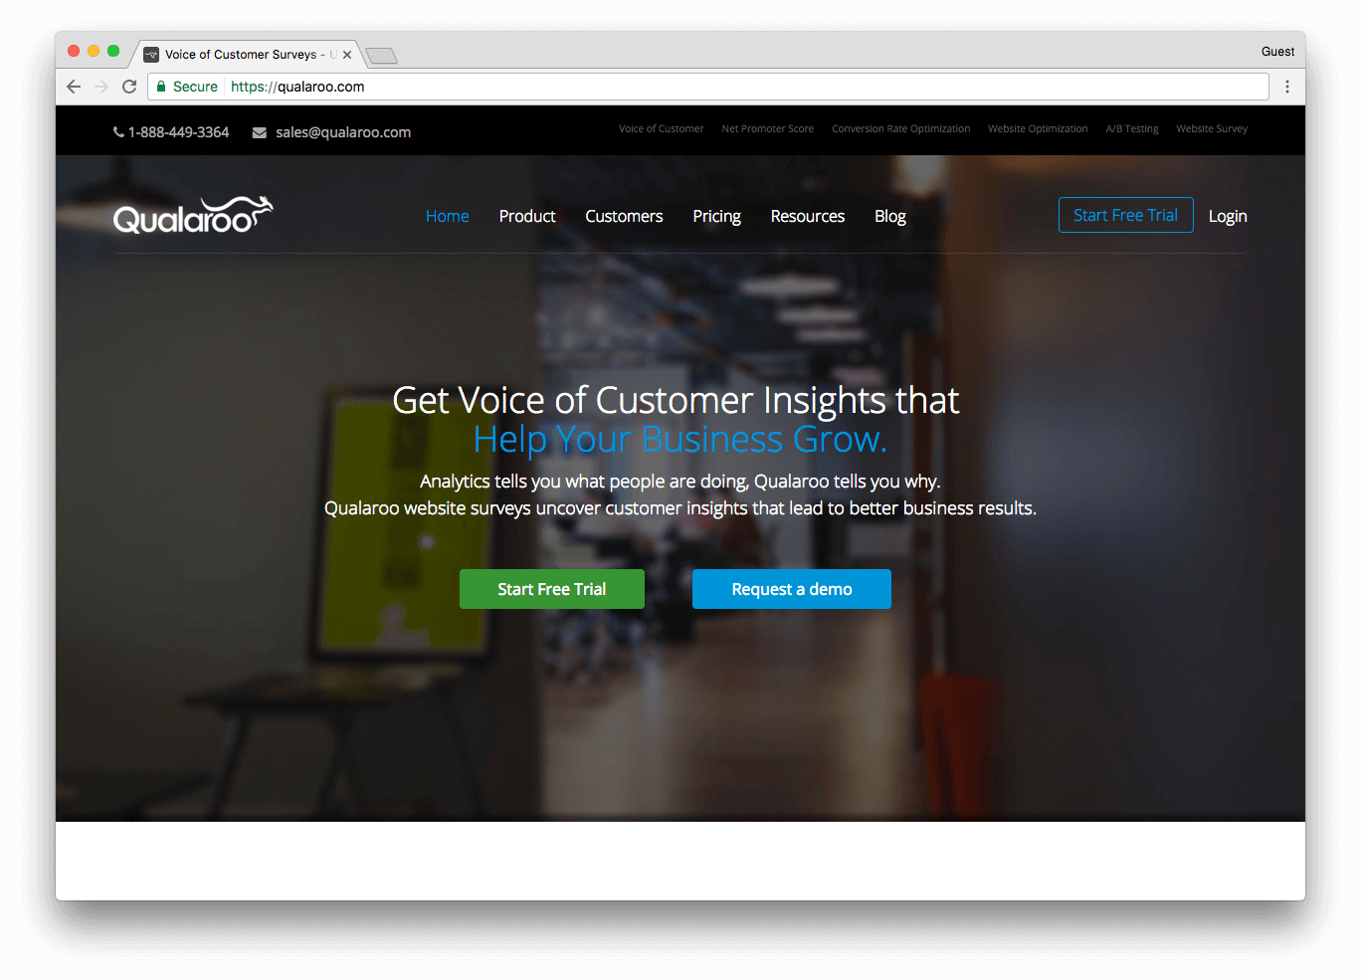Open the Login link

[x=1228, y=216]
